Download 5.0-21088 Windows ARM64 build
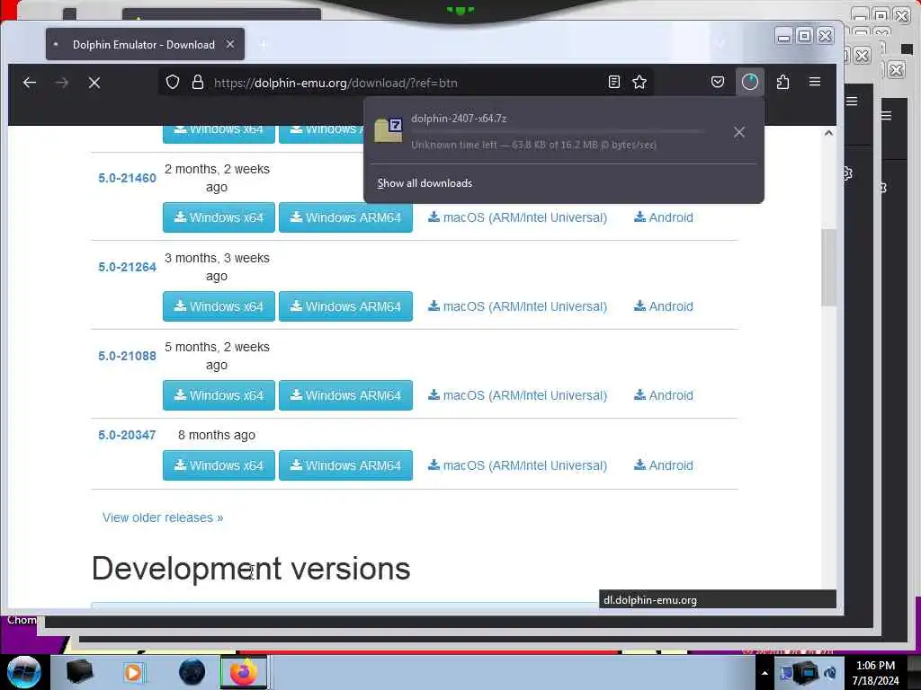921x690 pixels. [345, 395]
